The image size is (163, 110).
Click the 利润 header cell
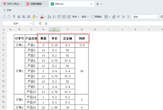82,38
